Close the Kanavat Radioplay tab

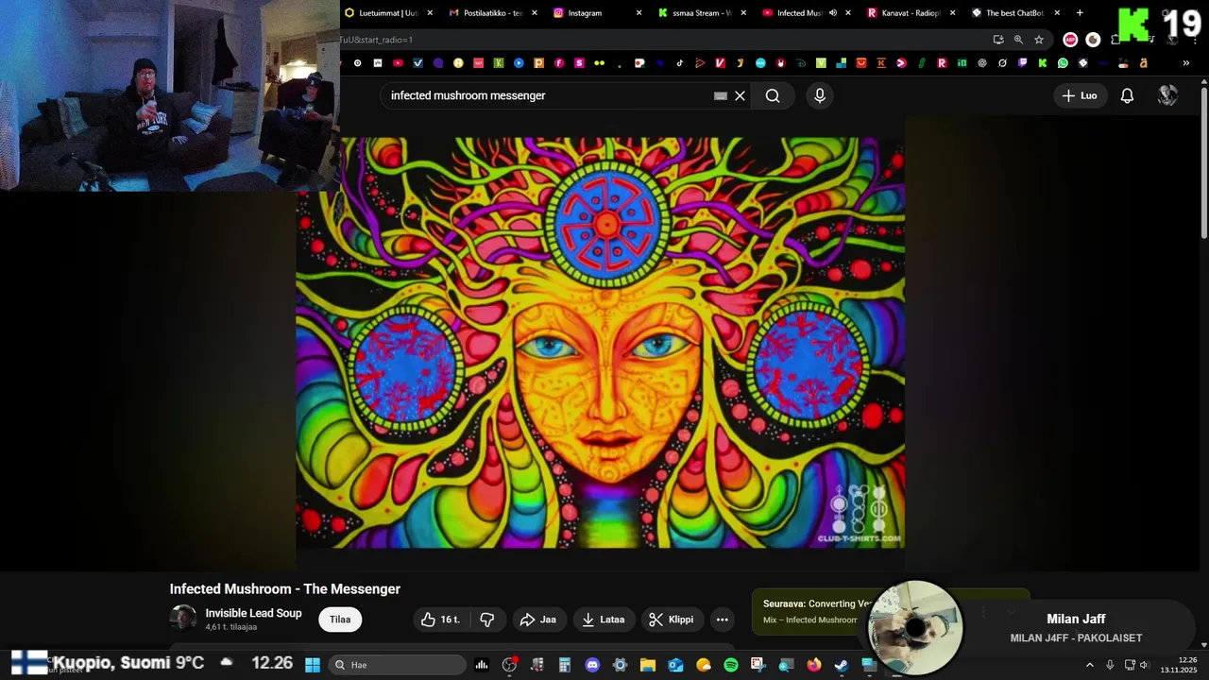tap(952, 13)
